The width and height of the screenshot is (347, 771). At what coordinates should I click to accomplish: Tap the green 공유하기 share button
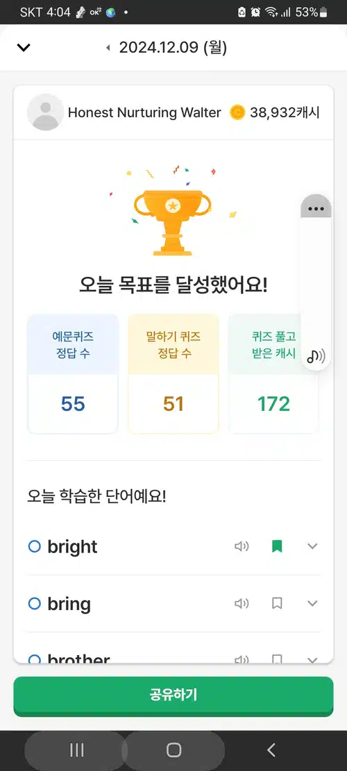(173, 695)
